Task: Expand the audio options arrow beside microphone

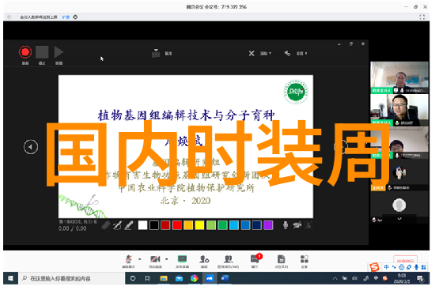Action: click(x=139, y=259)
